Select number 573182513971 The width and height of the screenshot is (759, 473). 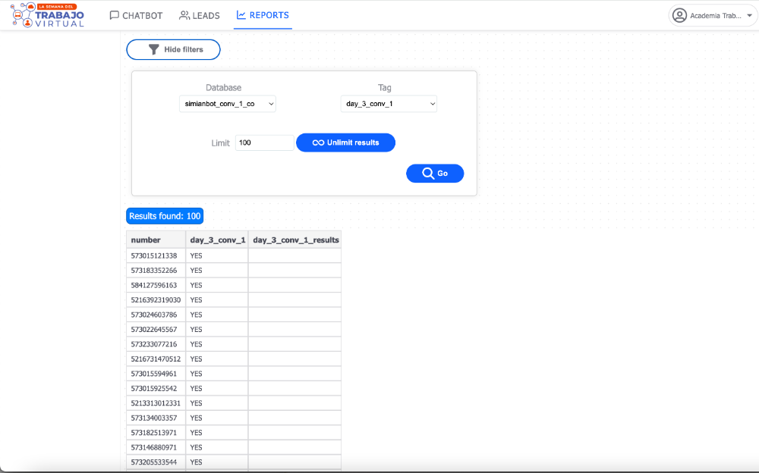tap(154, 432)
